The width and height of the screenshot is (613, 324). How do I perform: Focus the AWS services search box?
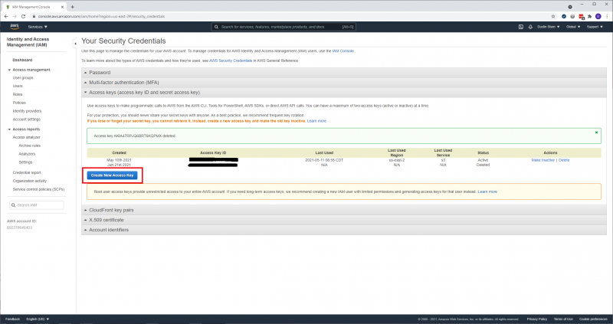[284, 27]
